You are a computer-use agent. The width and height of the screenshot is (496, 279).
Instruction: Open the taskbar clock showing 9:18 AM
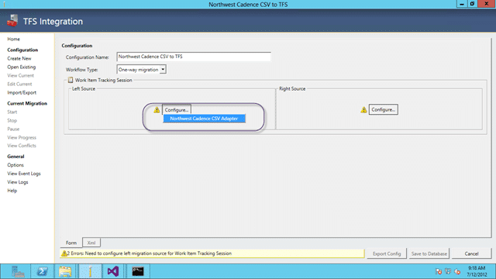tap(477, 271)
